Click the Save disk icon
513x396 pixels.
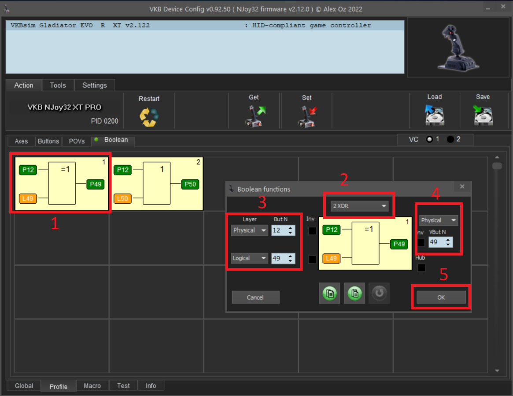click(483, 115)
